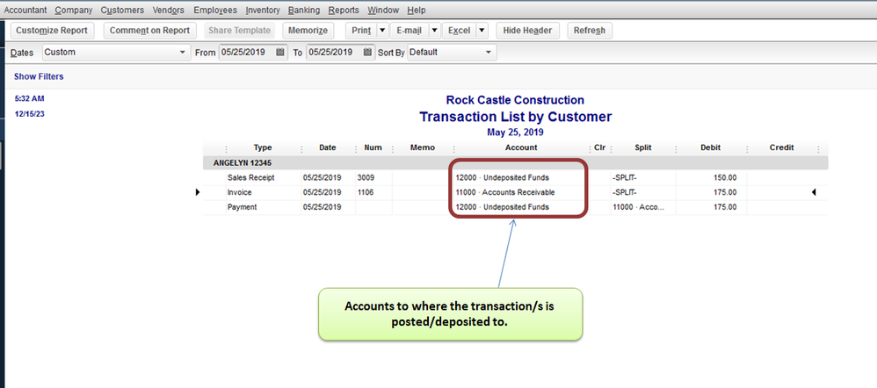The image size is (877, 388).
Task: Open the Help menu
Action: (417, 10)
